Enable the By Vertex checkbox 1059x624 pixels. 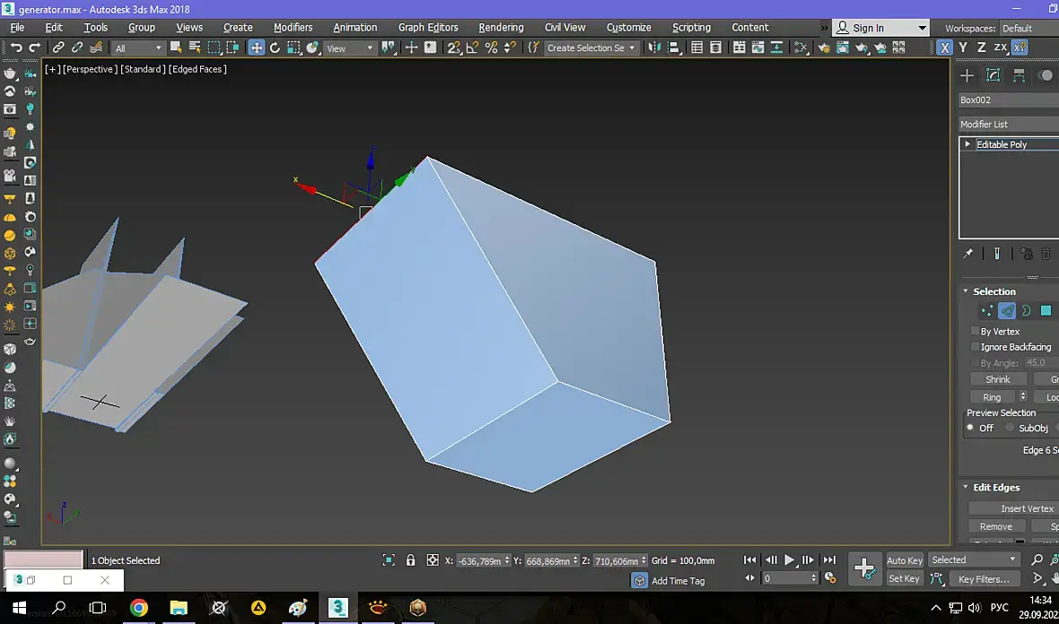point(976,331)
